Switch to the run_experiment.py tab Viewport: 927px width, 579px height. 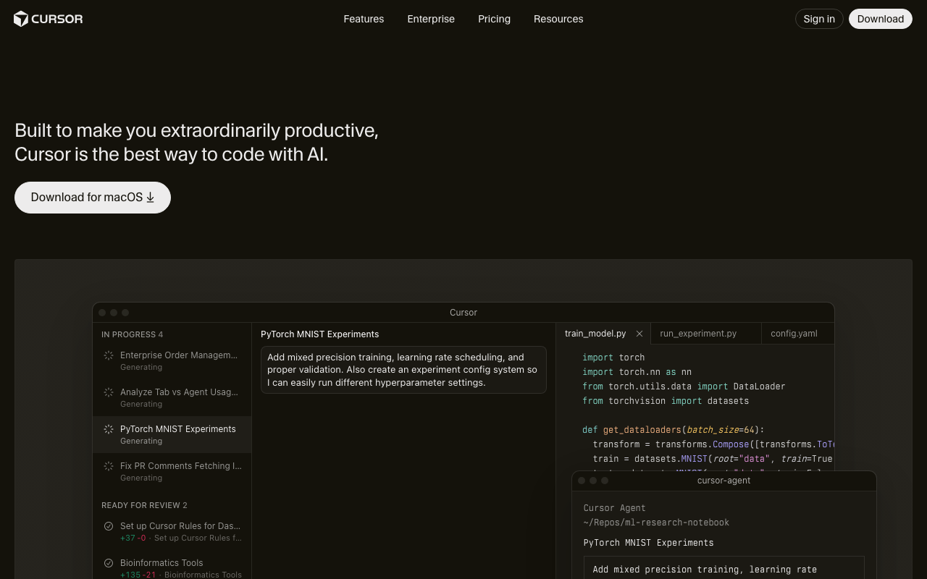pos(698,334)
